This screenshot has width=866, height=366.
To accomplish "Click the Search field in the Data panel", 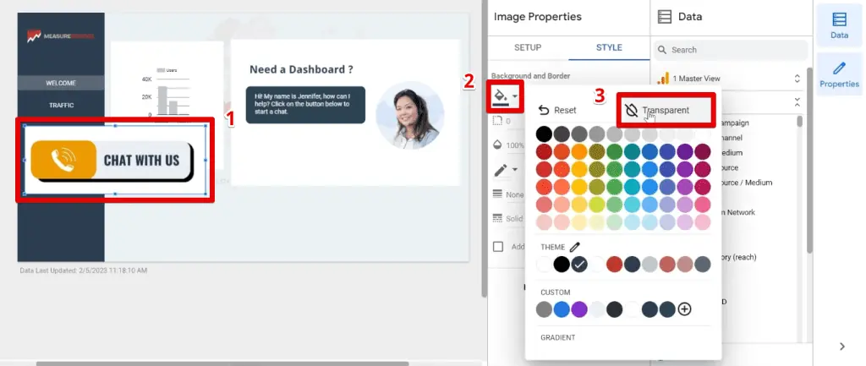I will [x=730, y=50].
